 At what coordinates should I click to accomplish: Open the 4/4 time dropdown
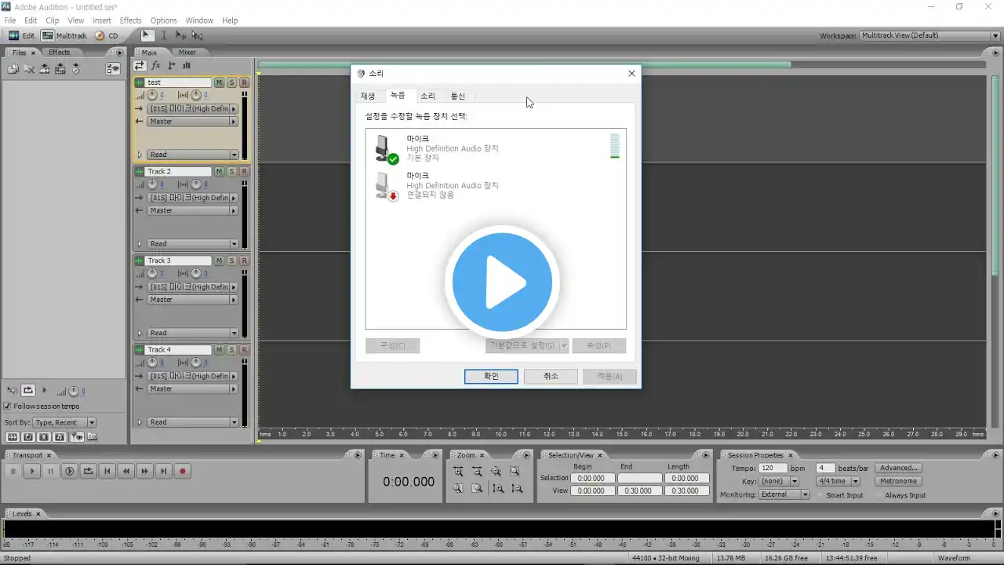[x=838, y=481]
